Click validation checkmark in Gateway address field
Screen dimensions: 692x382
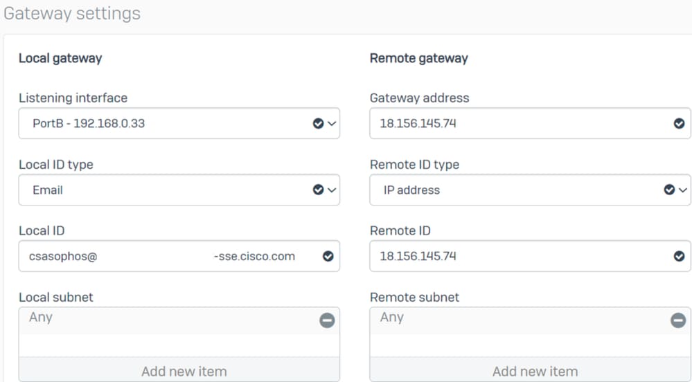point(680,123)
